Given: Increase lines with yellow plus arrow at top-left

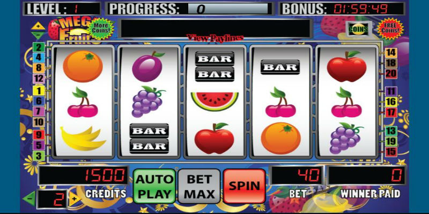Looking at the screenshot, I should [x=38, y=27].
